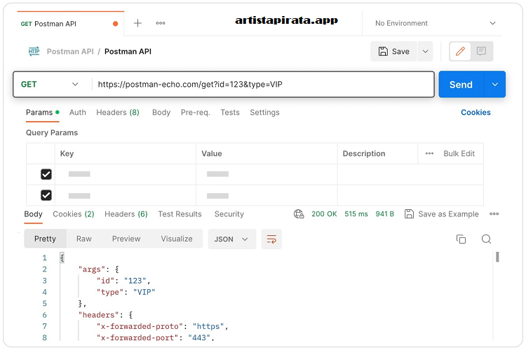The image size is (526, 350).
Task: Switch to the Raw view mode
Action: tap(84, 239)
